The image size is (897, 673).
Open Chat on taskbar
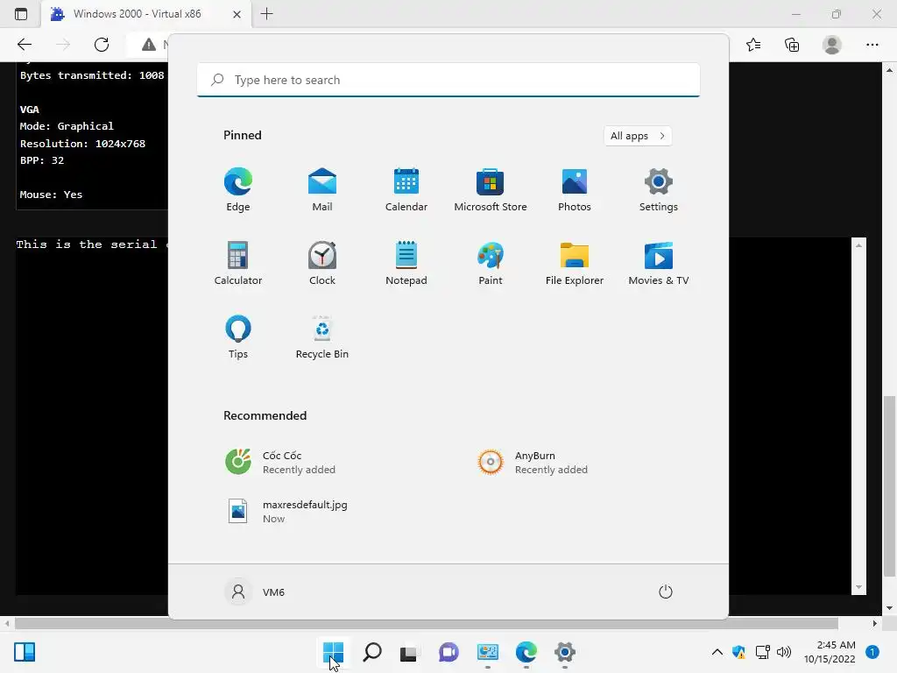[x=449, y=652]
